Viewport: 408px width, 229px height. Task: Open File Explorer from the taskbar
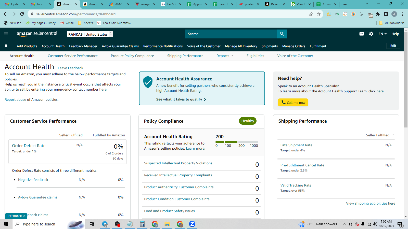167,224
